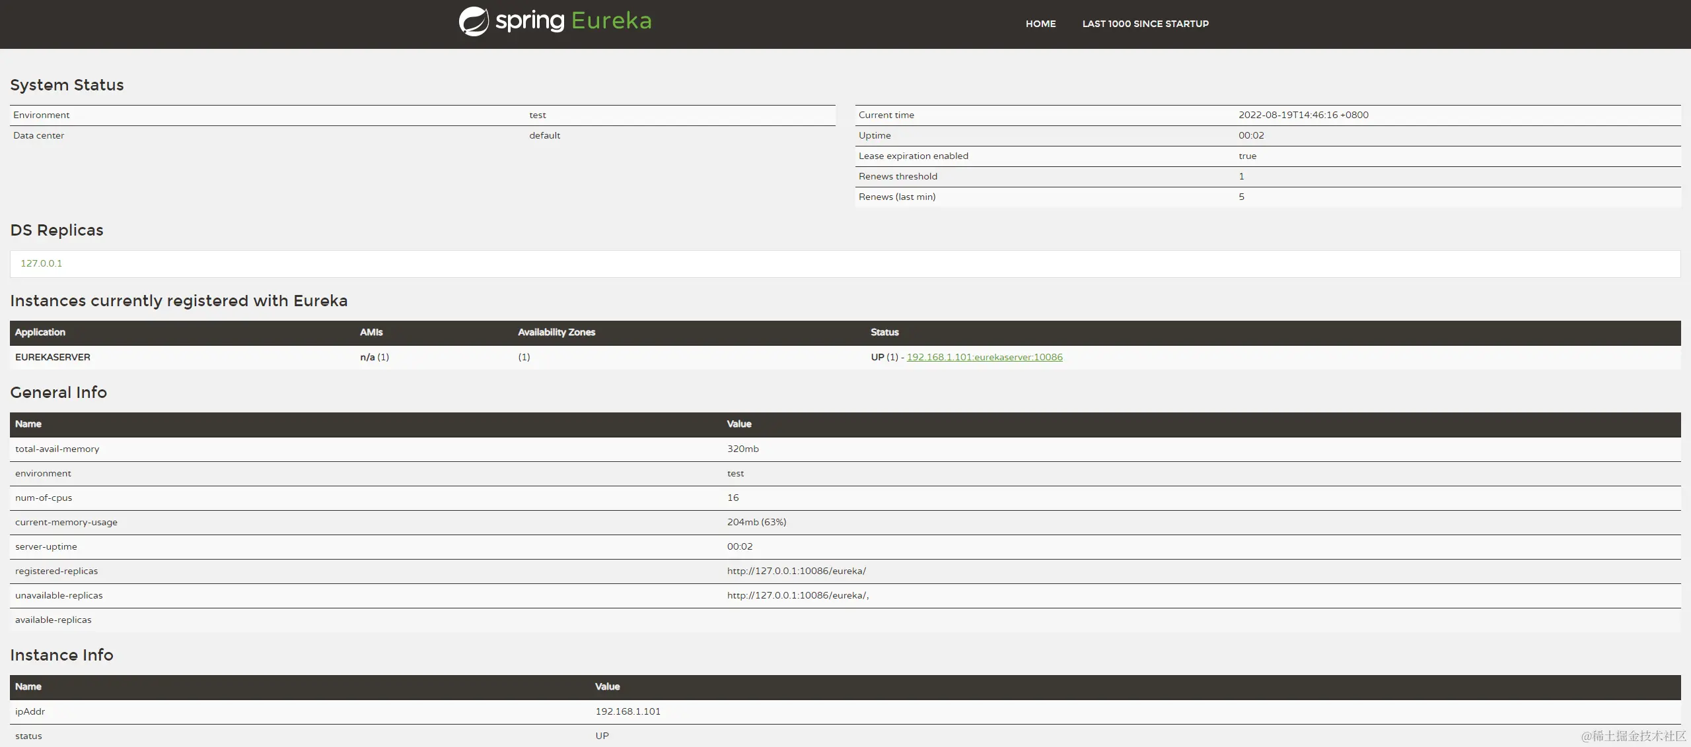Click the Spring leaf logo icon

point(474,21)
